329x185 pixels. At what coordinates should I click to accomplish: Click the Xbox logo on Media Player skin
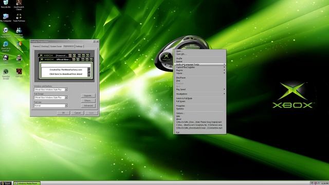click(x=166, y=56)
